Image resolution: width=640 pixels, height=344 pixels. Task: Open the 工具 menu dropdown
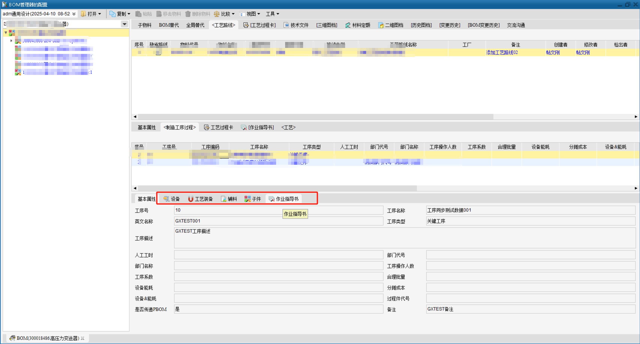pos(272,14)
